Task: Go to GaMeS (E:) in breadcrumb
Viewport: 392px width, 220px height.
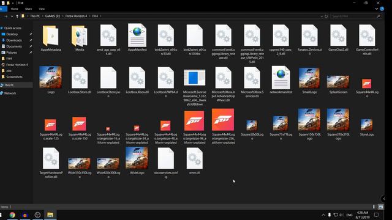Action: coord(53,16)
